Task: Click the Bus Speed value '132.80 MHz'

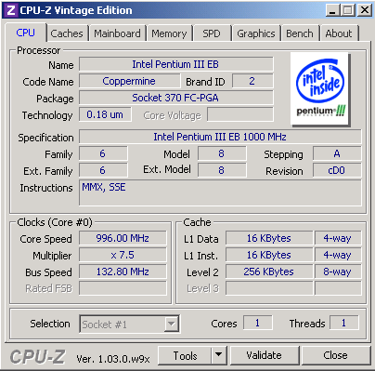Action: coord(123,272)
